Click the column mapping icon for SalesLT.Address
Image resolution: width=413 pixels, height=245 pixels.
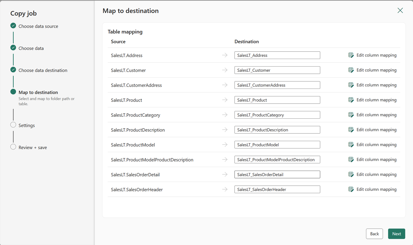click(x=351, y=55)
